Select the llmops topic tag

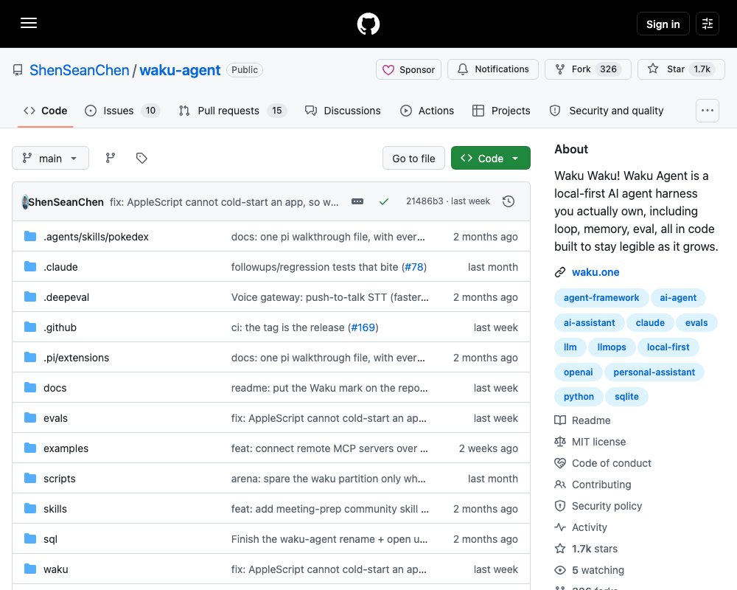click(x=612, y=347)
